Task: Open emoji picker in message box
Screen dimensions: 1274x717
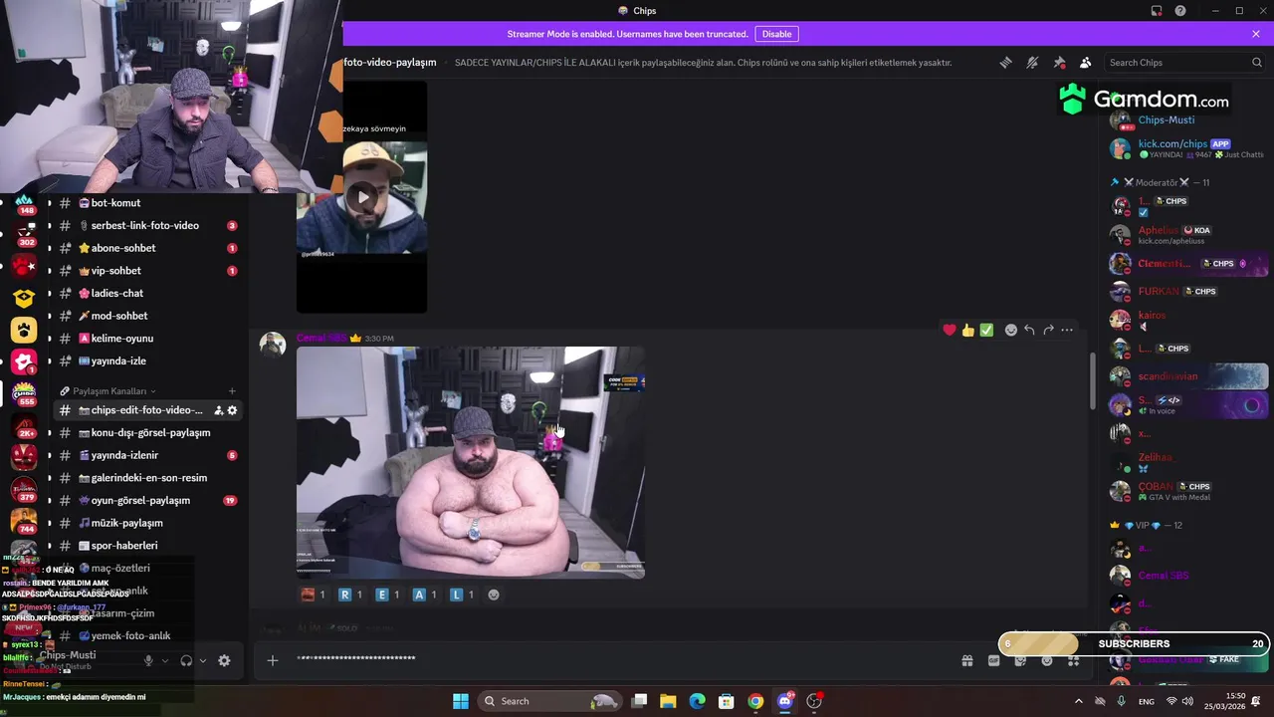Action: point(1047,660)
